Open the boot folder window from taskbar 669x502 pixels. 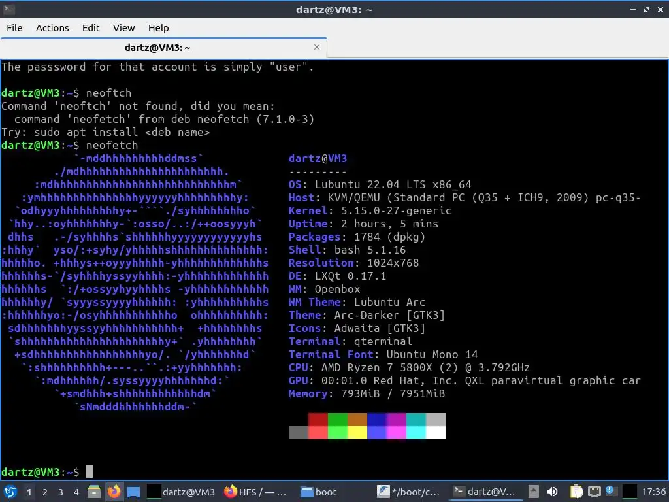tap(332, 492)
